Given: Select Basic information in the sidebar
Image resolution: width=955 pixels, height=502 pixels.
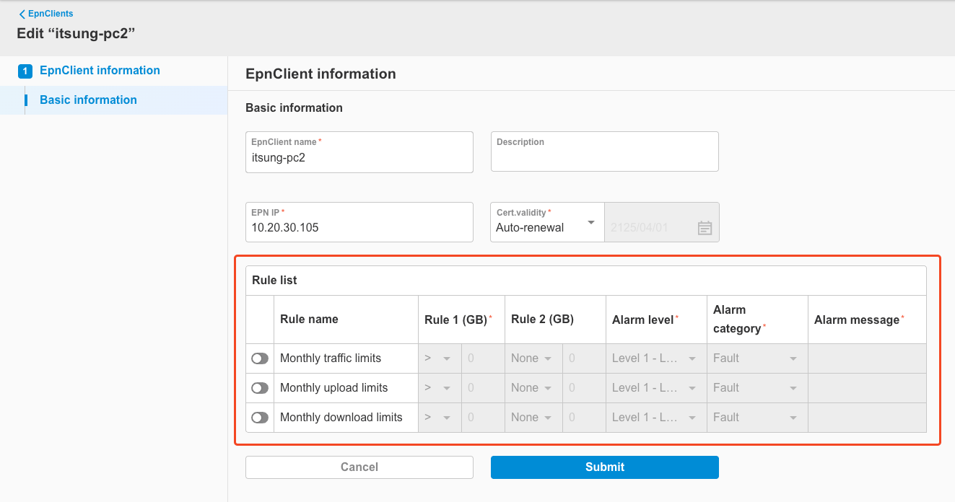Looking at the screenshot, I should [x=87, y=100].
